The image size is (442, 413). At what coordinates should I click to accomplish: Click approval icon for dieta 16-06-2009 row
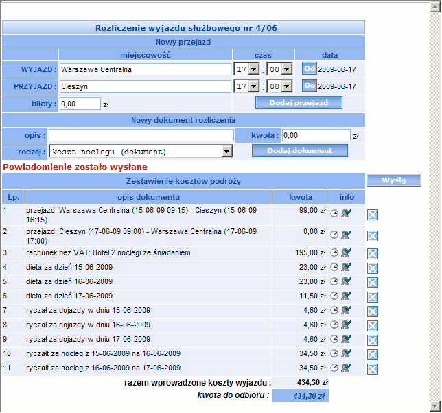click(x=346, y=281)
